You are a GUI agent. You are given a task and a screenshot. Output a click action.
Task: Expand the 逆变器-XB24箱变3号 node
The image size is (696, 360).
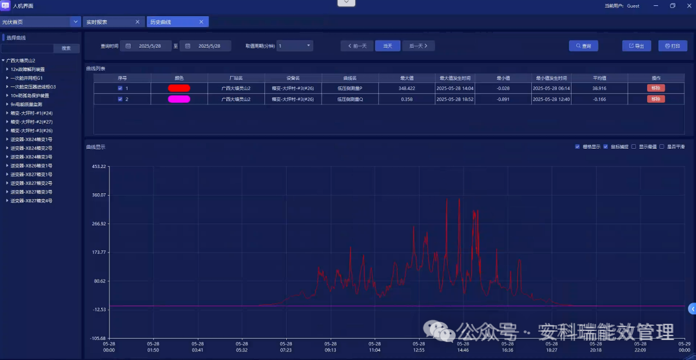point(7,157)
